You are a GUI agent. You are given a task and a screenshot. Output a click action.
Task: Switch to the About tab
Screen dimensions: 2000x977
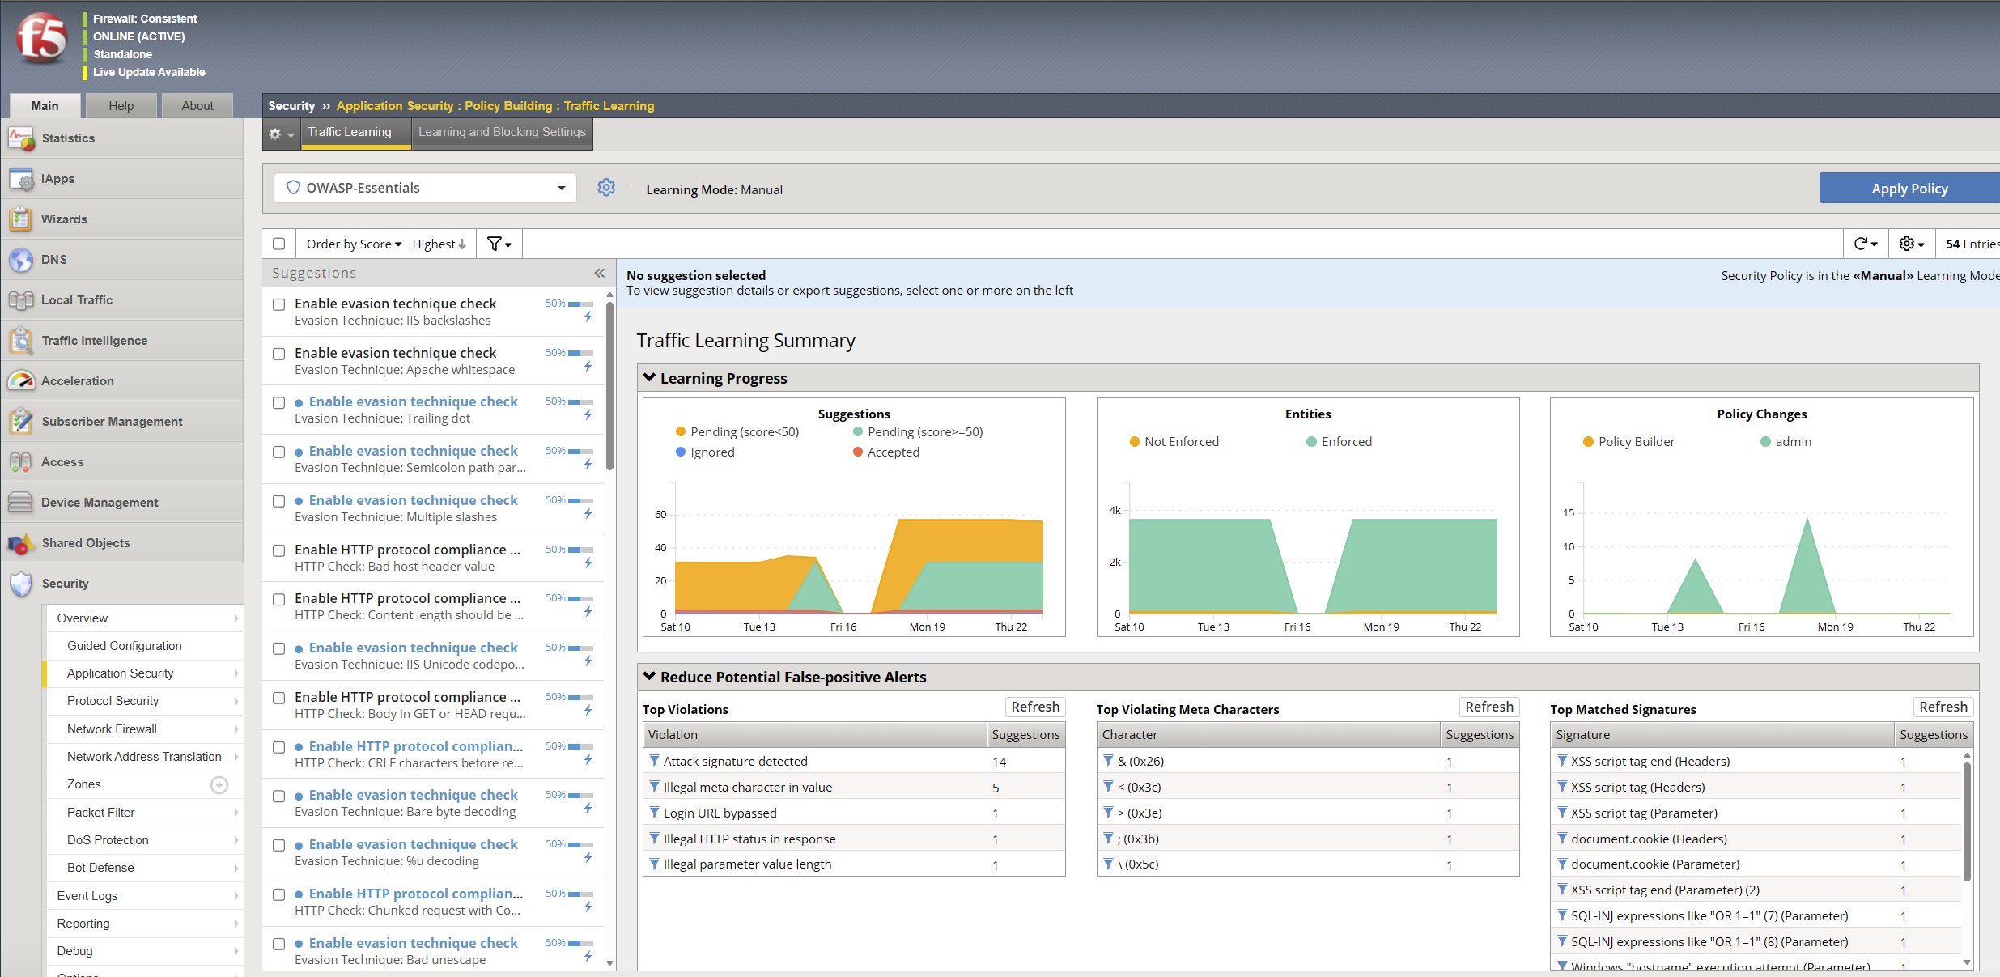(197, 106)
